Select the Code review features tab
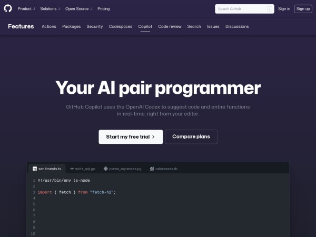The width and height of the screenshot is (316, 237). pos(169,26)
